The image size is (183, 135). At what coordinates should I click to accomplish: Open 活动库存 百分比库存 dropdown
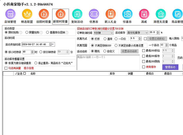coord(137,33)
